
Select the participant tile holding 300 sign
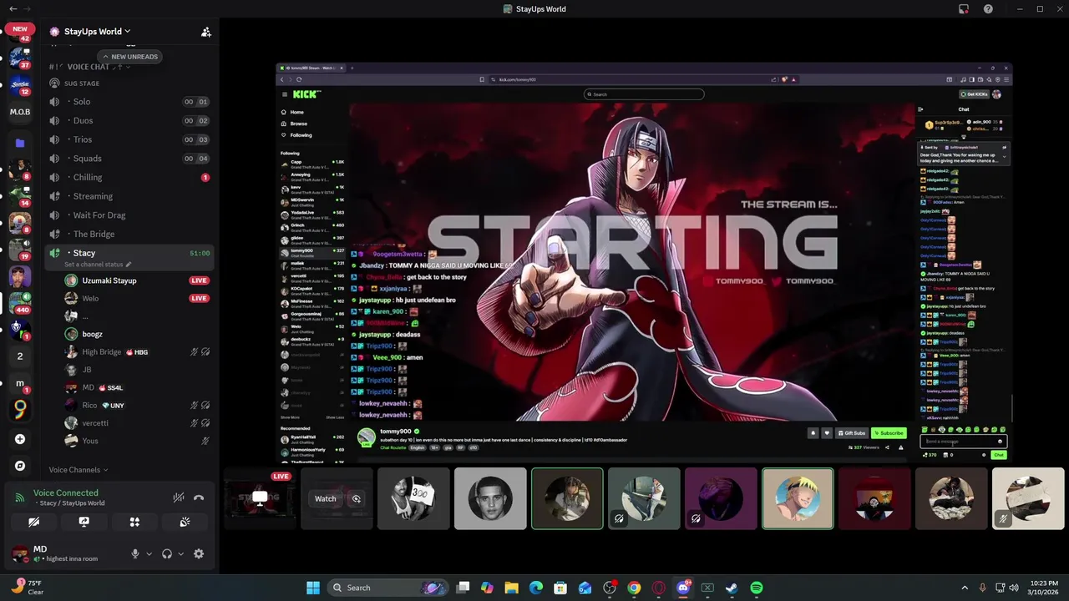click(x=413, y=499)
